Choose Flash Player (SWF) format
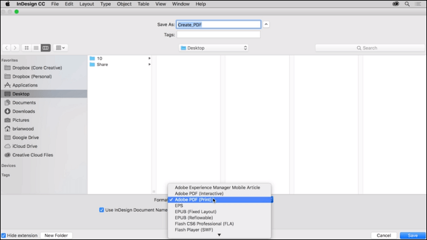Image resolution: width=427 pixels, height=240 pixels. tap(219, 230)
